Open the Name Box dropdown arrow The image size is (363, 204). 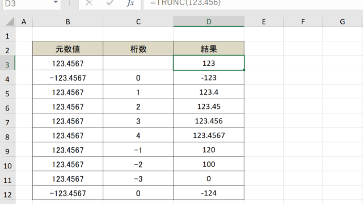coord(56,2)
